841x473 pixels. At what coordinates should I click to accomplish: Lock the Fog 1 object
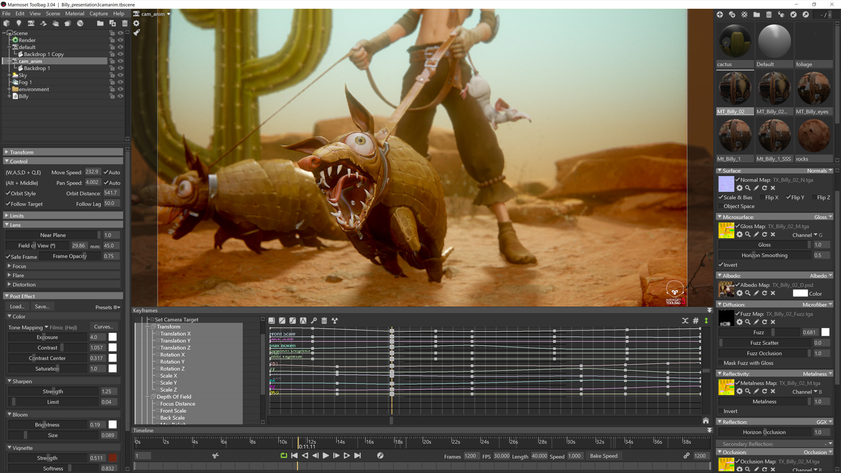112,82
